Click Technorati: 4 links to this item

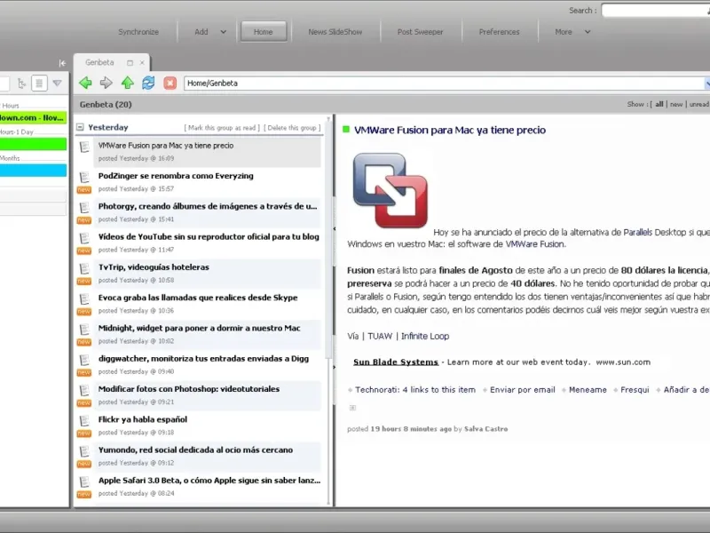coord(415,390)
